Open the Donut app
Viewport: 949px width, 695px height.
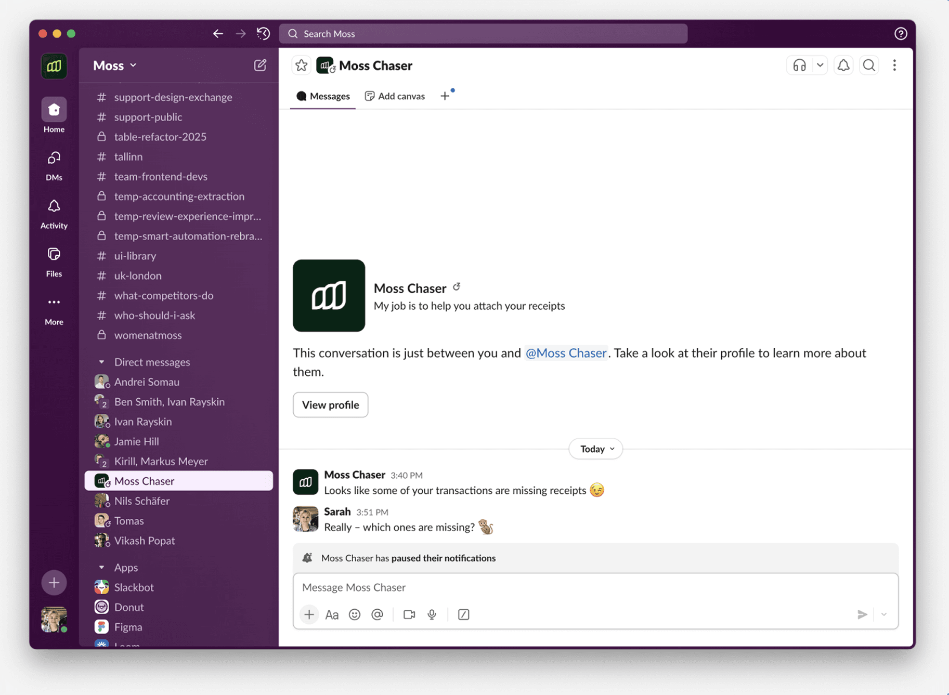tap(178, 607)
